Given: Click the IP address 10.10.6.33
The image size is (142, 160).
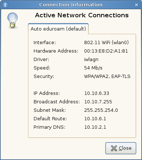Looking at the screenshot, I should tap(97, 93).
